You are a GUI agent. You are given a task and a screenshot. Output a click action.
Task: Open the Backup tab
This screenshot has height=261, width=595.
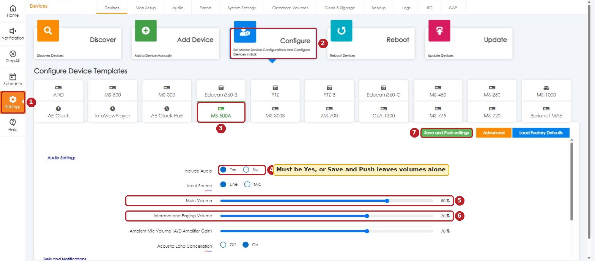click(379, 8)
